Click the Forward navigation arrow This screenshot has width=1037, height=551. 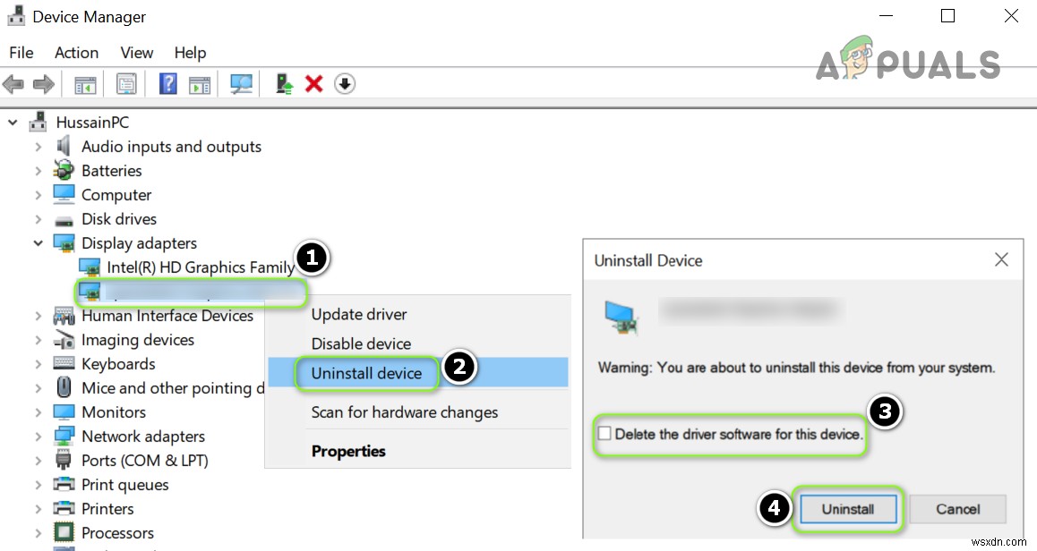pyautogui.click(x=42, y=83)
